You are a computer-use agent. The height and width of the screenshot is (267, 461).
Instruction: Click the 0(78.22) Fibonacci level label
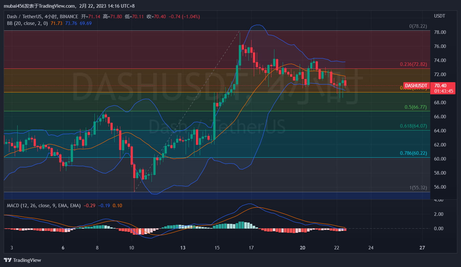click(418, 26)
